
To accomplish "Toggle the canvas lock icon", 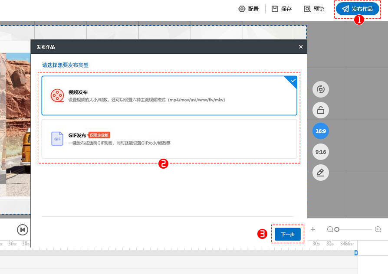I will click(x=321, y=110).
